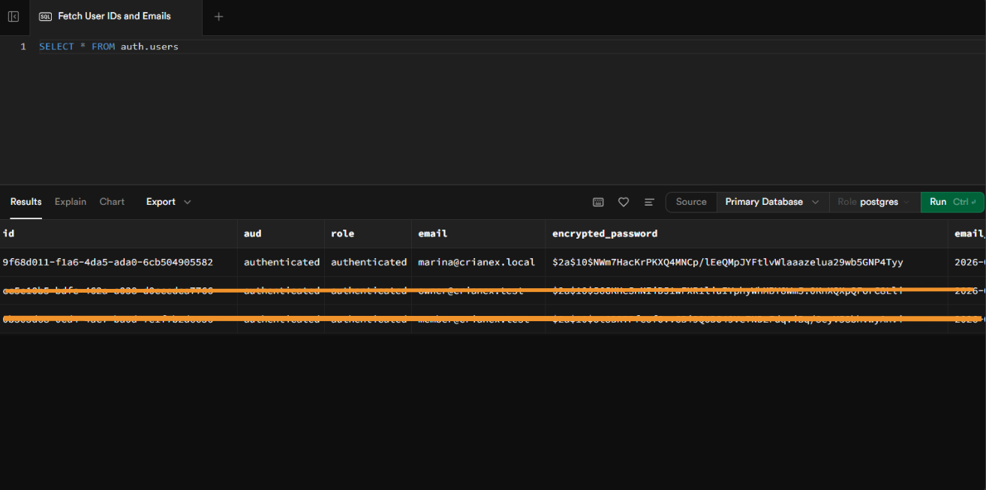Switch to the Chart tab
This screenshot has width=986, height=490.
112,202
